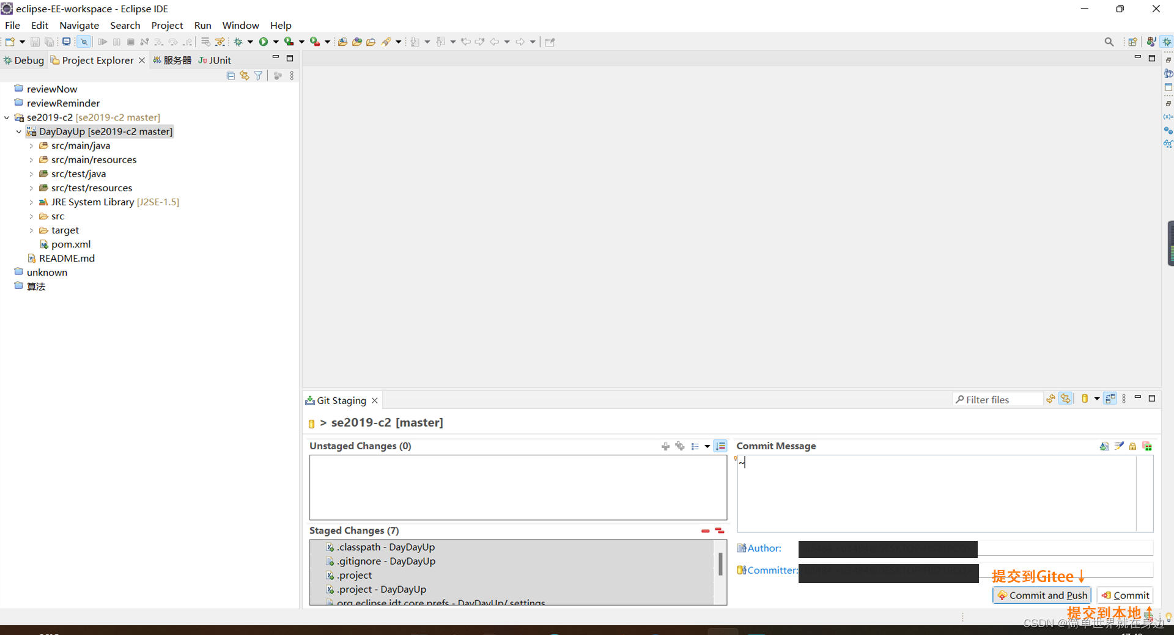Click the Amend Previous Commit icon
1174x635 pixels.
[1104, 446]
